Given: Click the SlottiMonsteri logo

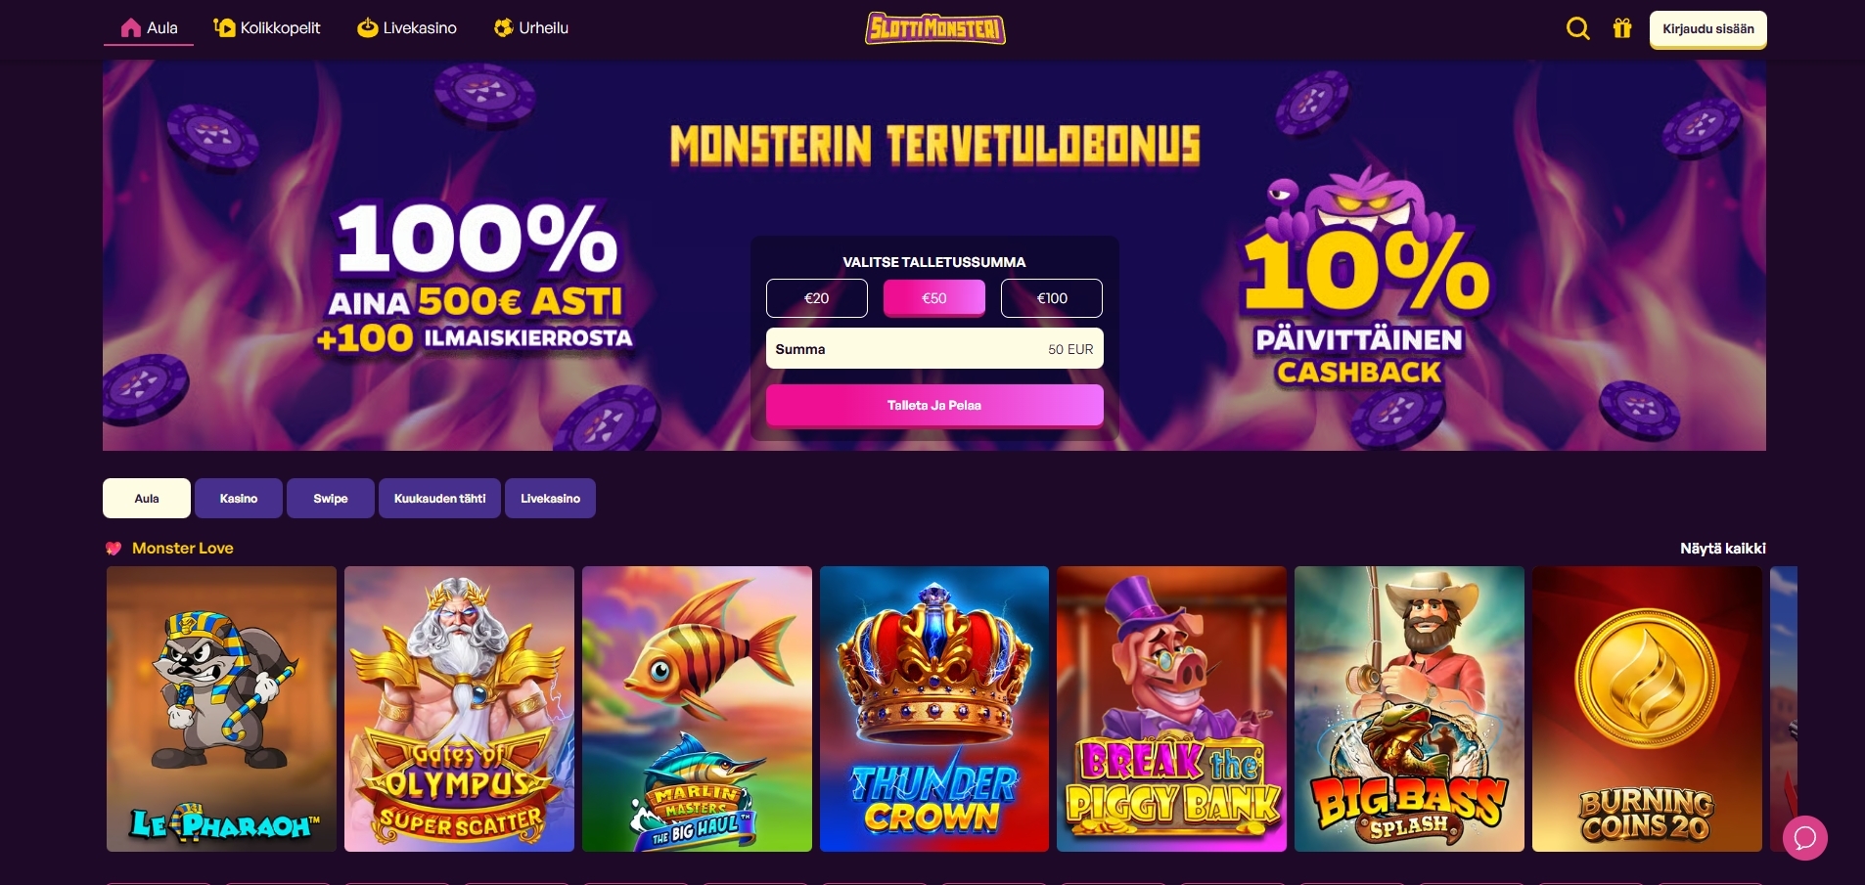Looking at the screenshot, I should coord(935,28).
